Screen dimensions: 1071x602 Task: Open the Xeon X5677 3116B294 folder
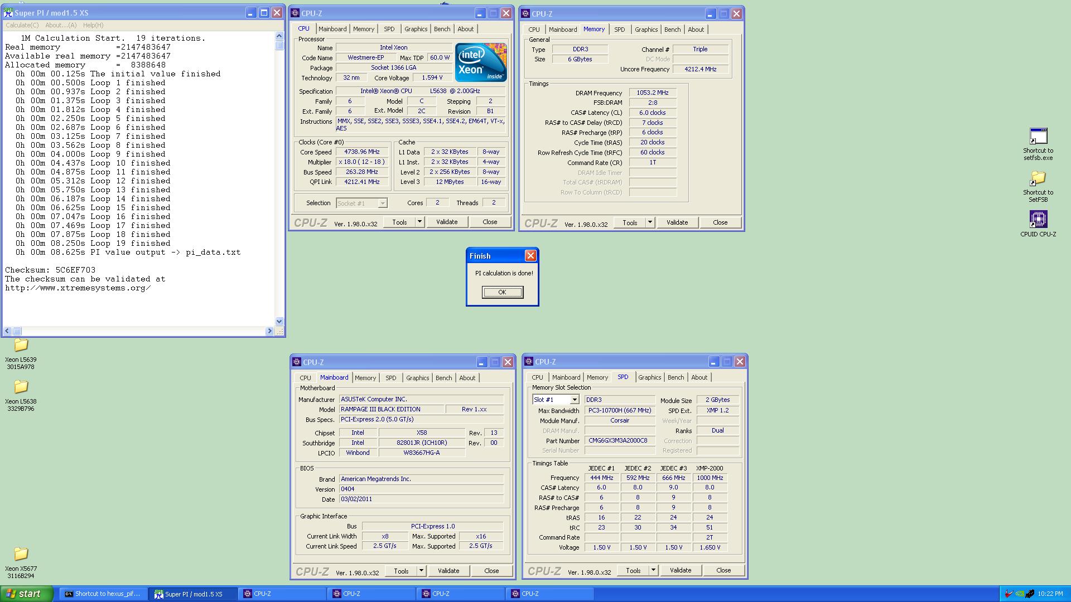21,562
